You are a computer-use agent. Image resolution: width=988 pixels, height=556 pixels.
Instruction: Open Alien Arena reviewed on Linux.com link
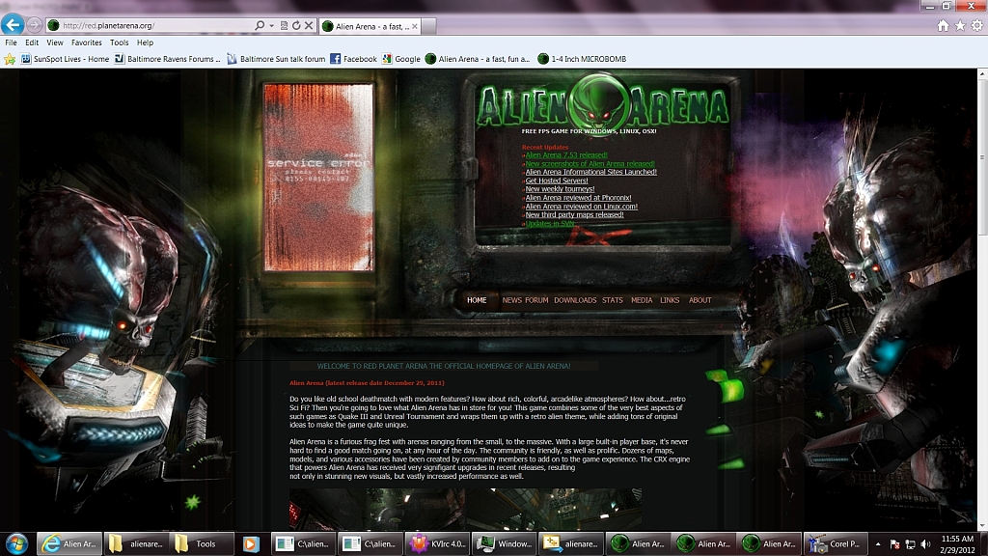pos(582,207)
